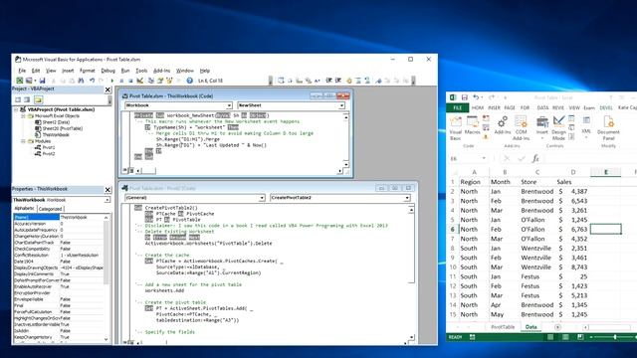The height and width of the screenshot is (358, 637).
Task: Open the NewSheet procedure dropdown
Action: [x=341, y=105]
